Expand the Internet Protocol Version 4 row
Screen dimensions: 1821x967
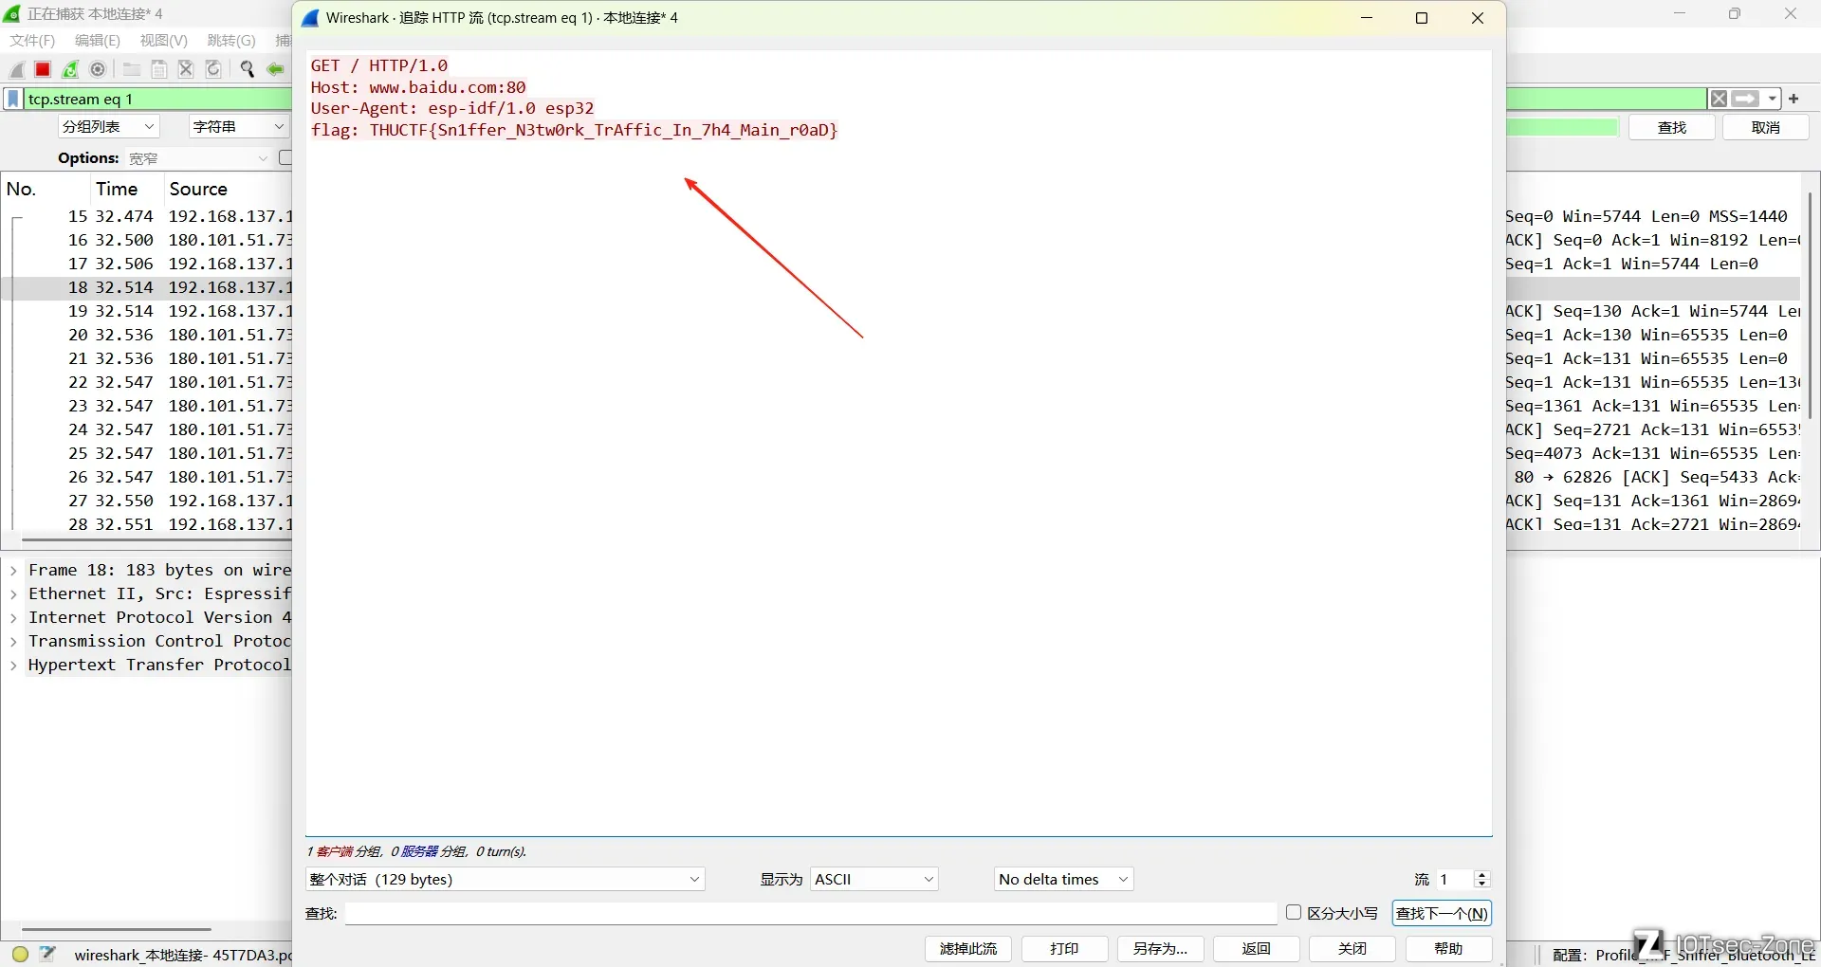[13, 618]
